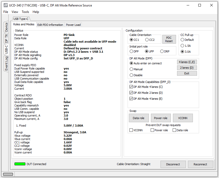Screen dimensions: 219x178
Task: Click the UCD-340 app logo icon
Action: (6, 5)
